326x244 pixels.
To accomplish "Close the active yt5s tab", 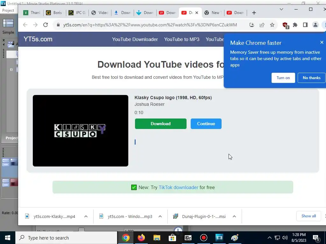I will point(197,13).
